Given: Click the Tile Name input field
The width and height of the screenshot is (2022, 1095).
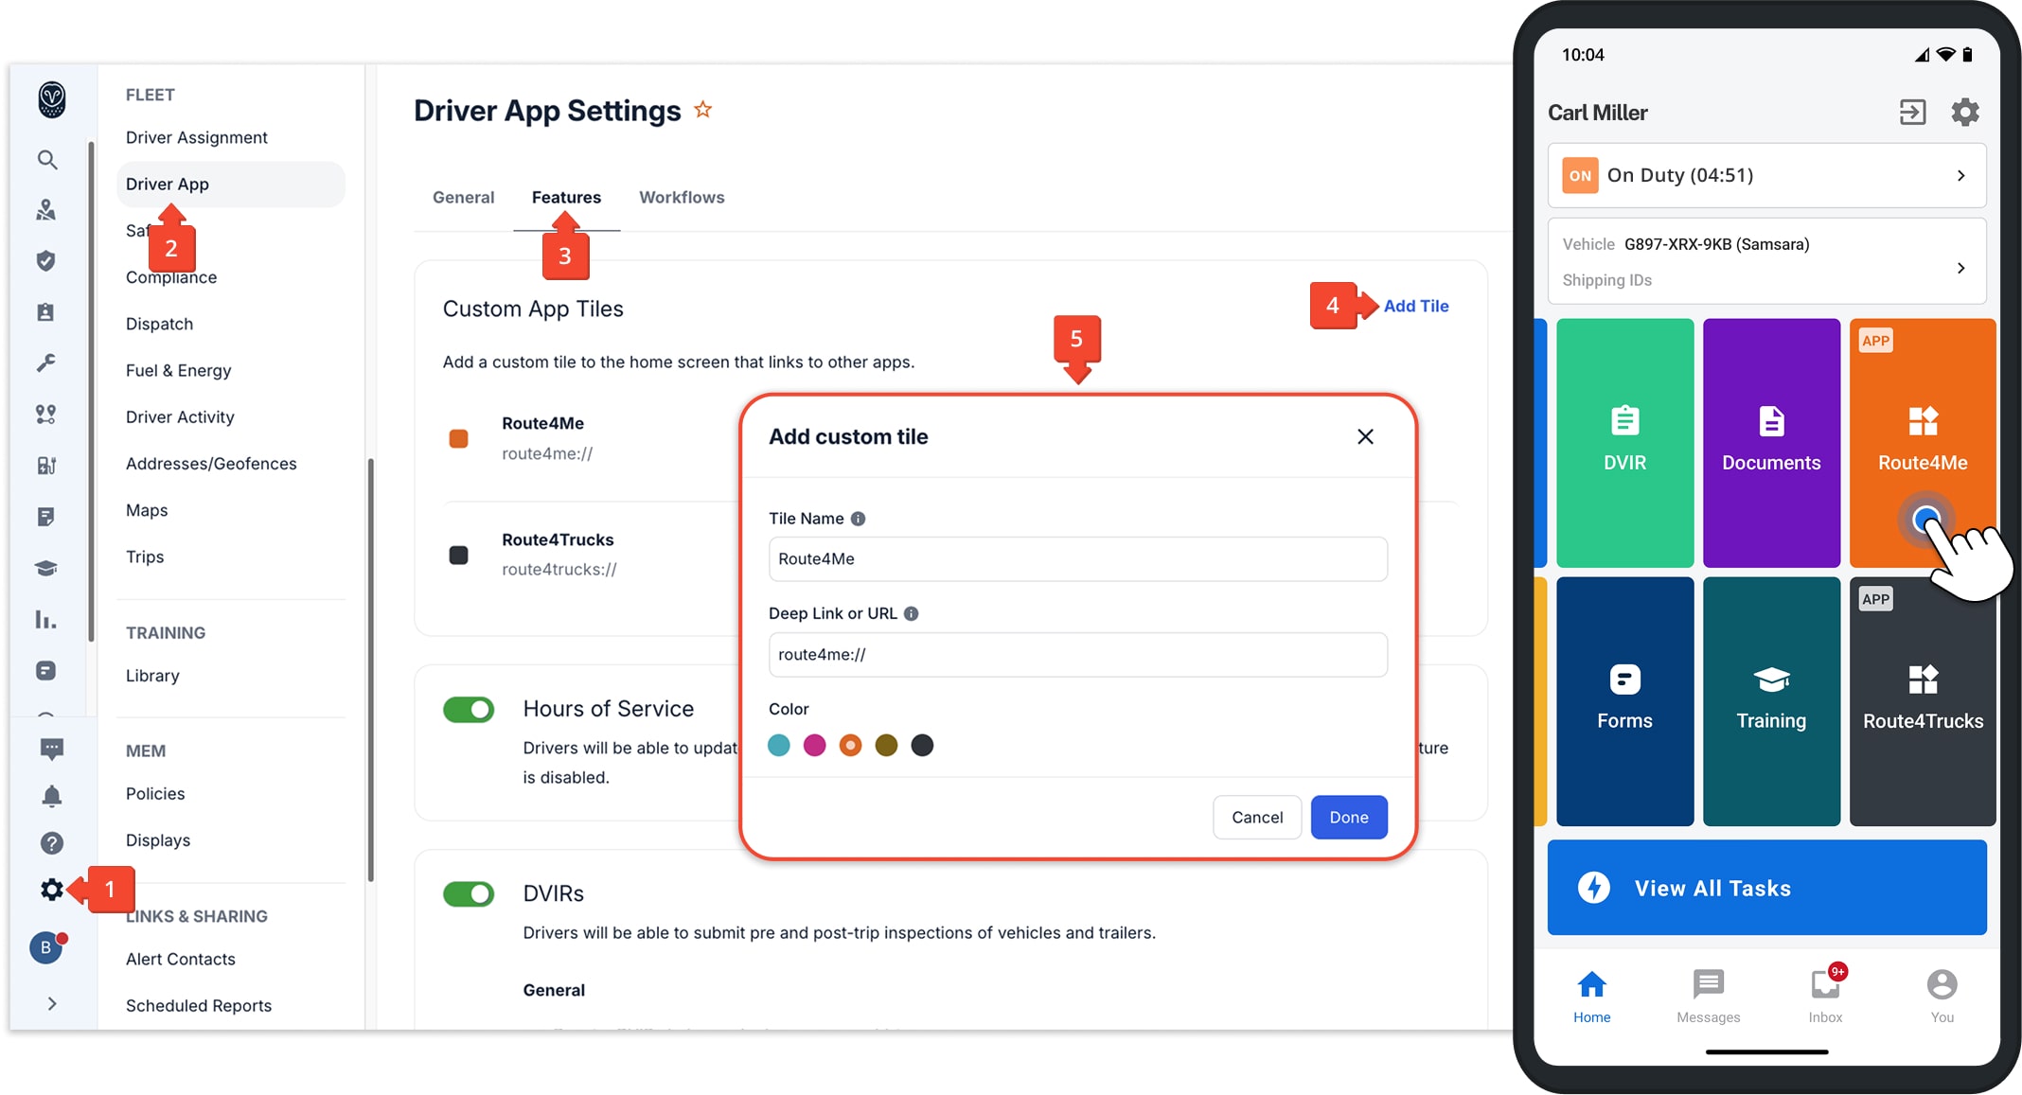Looking at the screenshot, I should pyautogui.click(x=1078, y=558).
